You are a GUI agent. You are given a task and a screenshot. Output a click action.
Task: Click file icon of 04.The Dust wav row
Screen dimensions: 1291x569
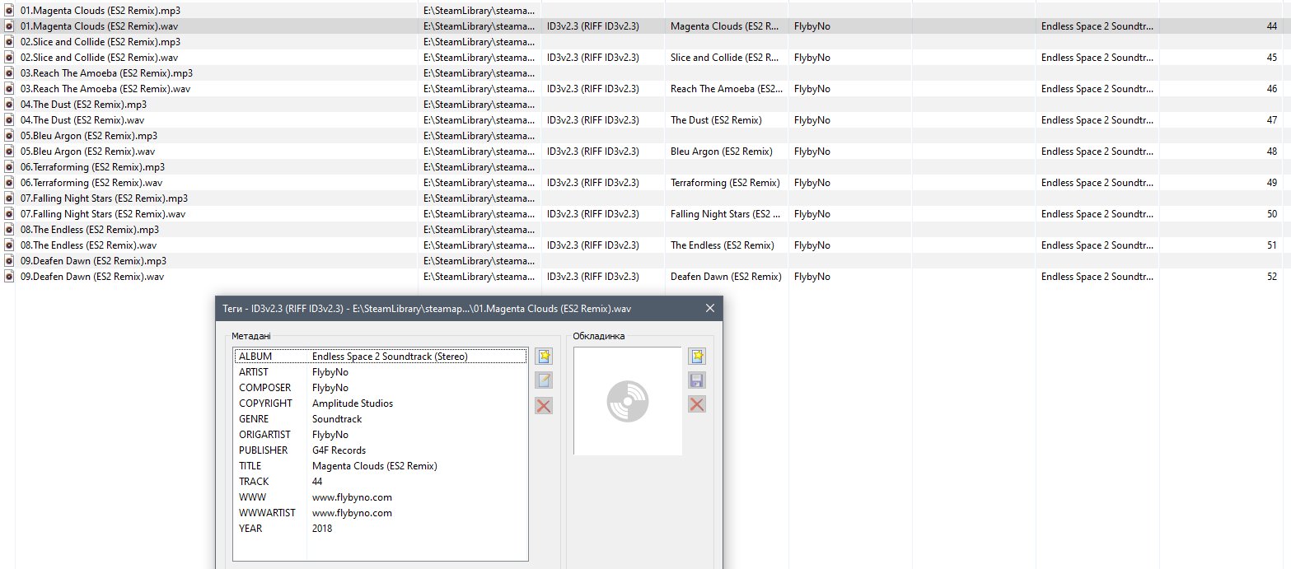(10, 120)
